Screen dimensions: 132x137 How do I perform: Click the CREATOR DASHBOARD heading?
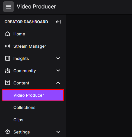click(26, 22)
